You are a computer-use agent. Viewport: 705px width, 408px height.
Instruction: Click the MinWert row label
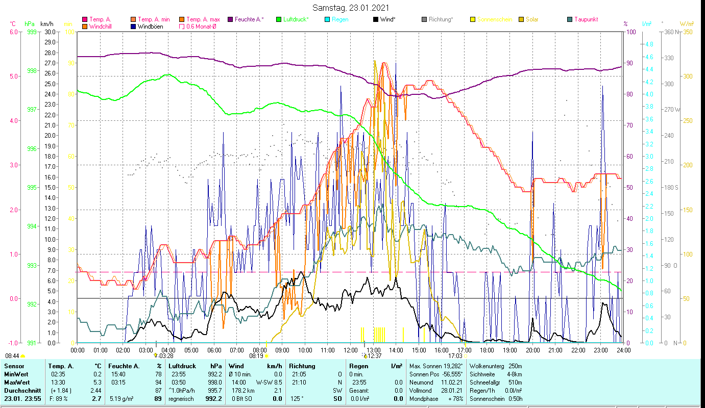[x=17, y=374]
